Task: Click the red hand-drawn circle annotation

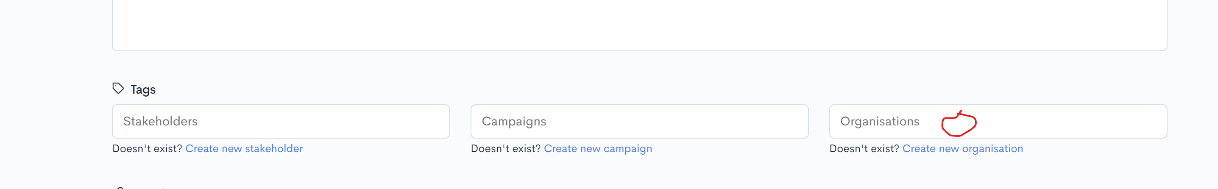Action: tap(959, 124)
